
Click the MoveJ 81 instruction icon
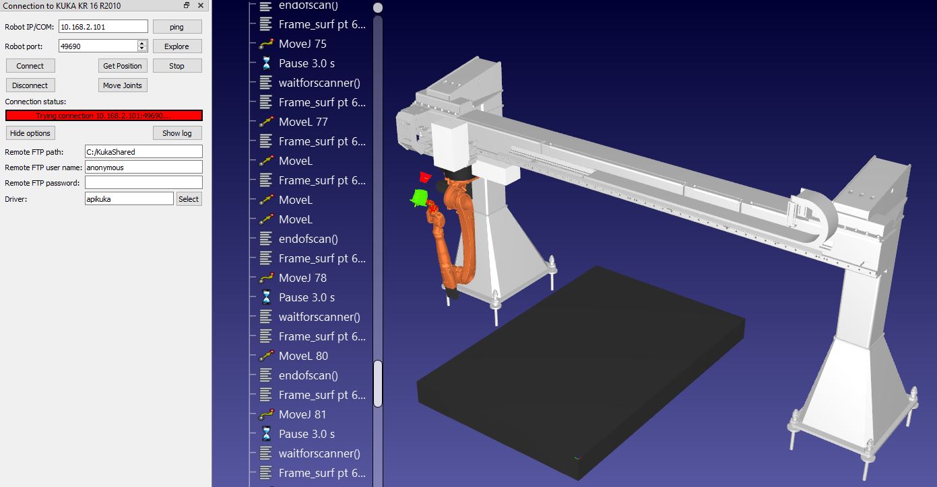[266, 414]
